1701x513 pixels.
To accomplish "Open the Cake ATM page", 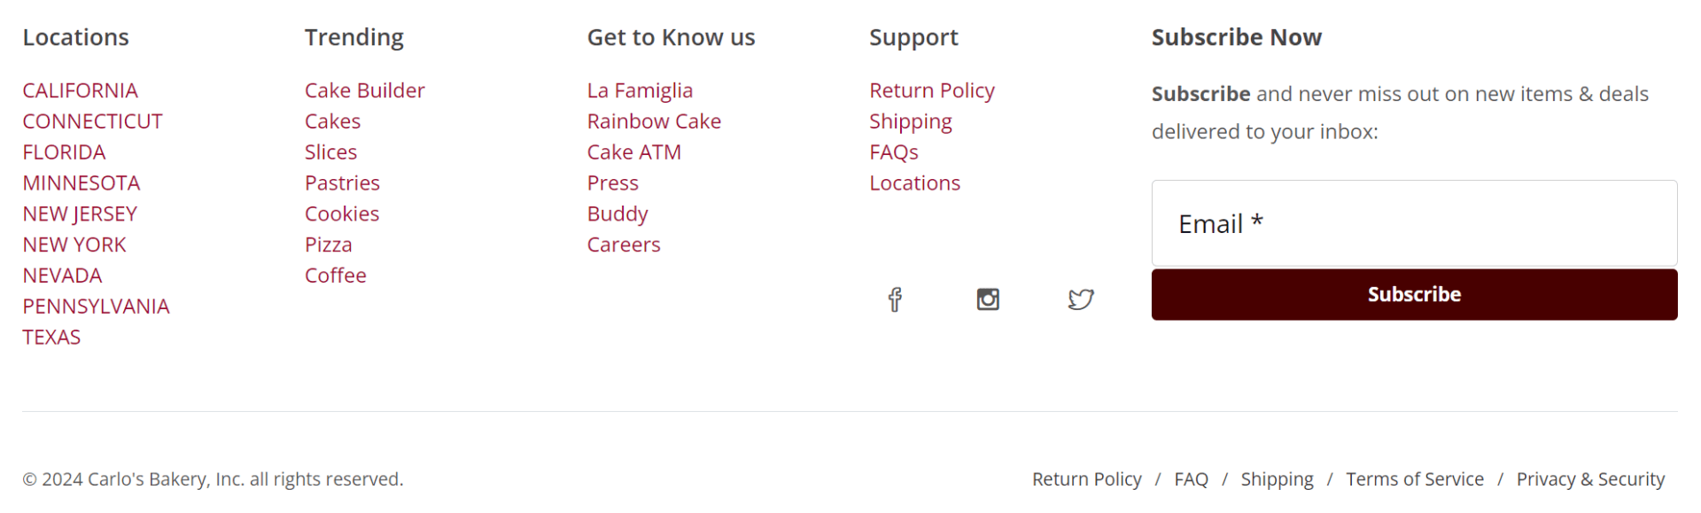I will click(634, 152).
